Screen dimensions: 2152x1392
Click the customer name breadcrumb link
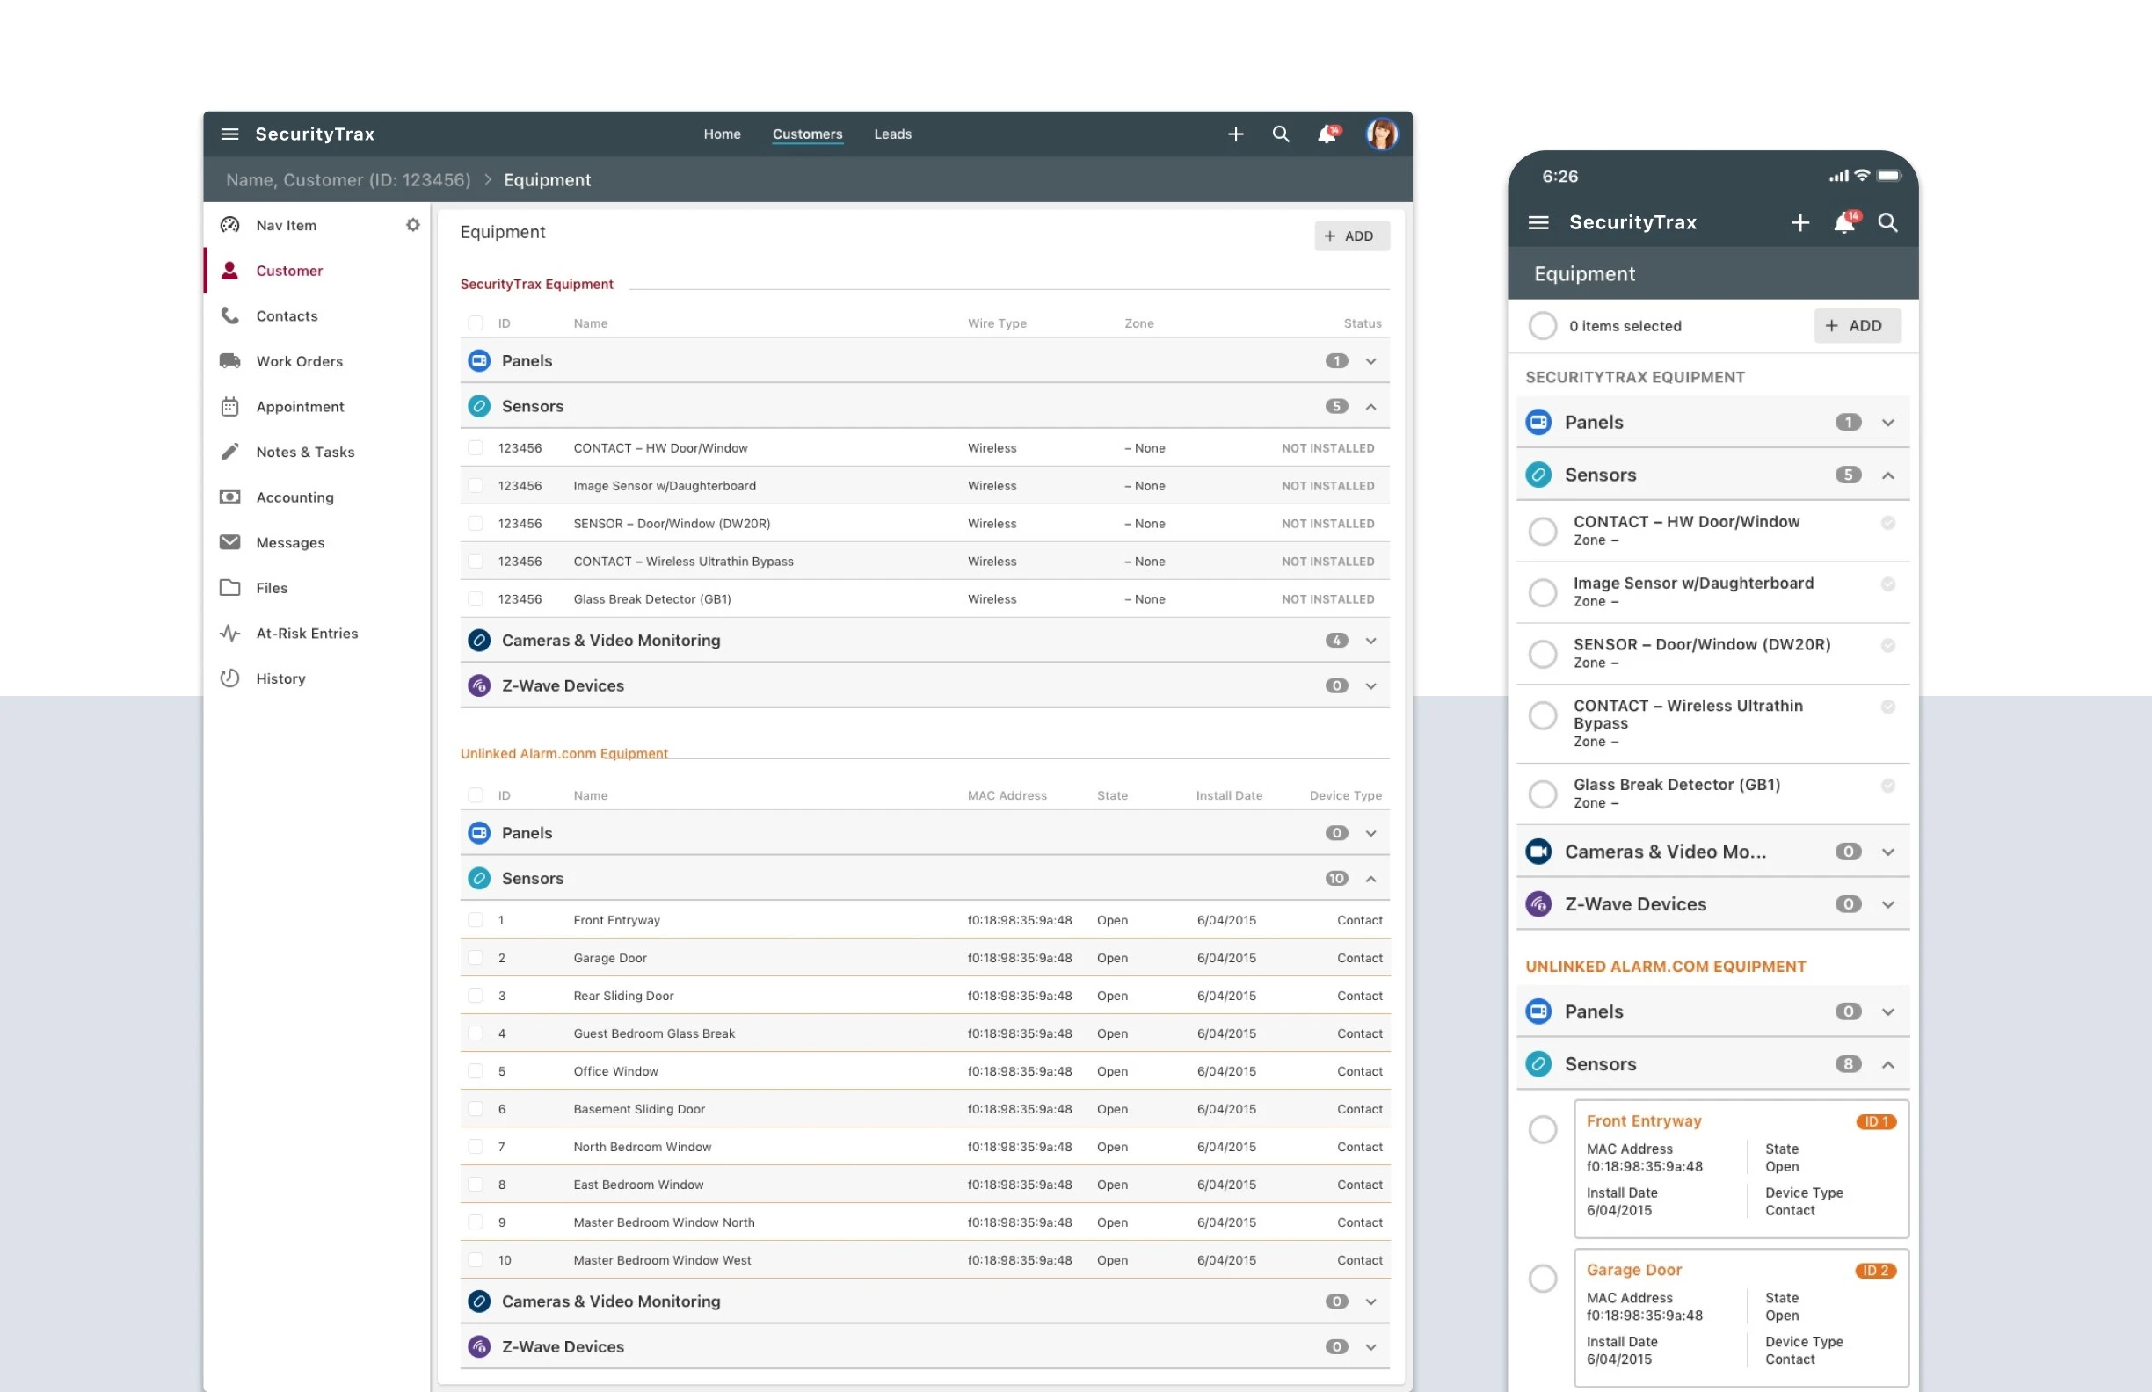tap(348, 180)
